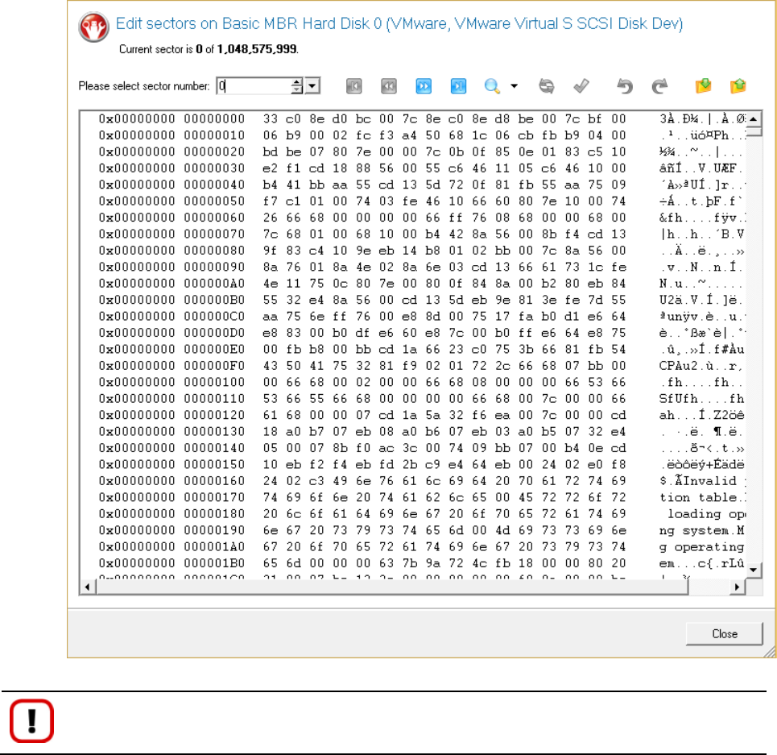This screenshot has height=755, width=777.
Task: Click ASCII text 'ng system' in row 00000190
Action: point(694,530)
